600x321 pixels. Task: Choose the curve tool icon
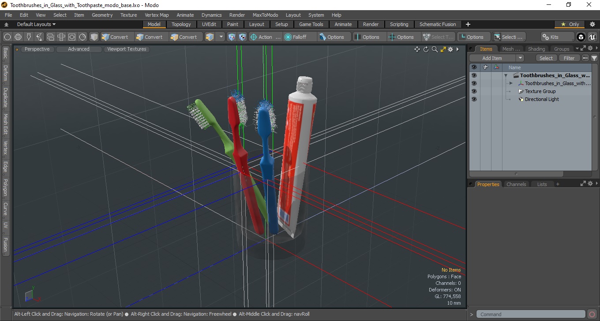pos(39,37)
